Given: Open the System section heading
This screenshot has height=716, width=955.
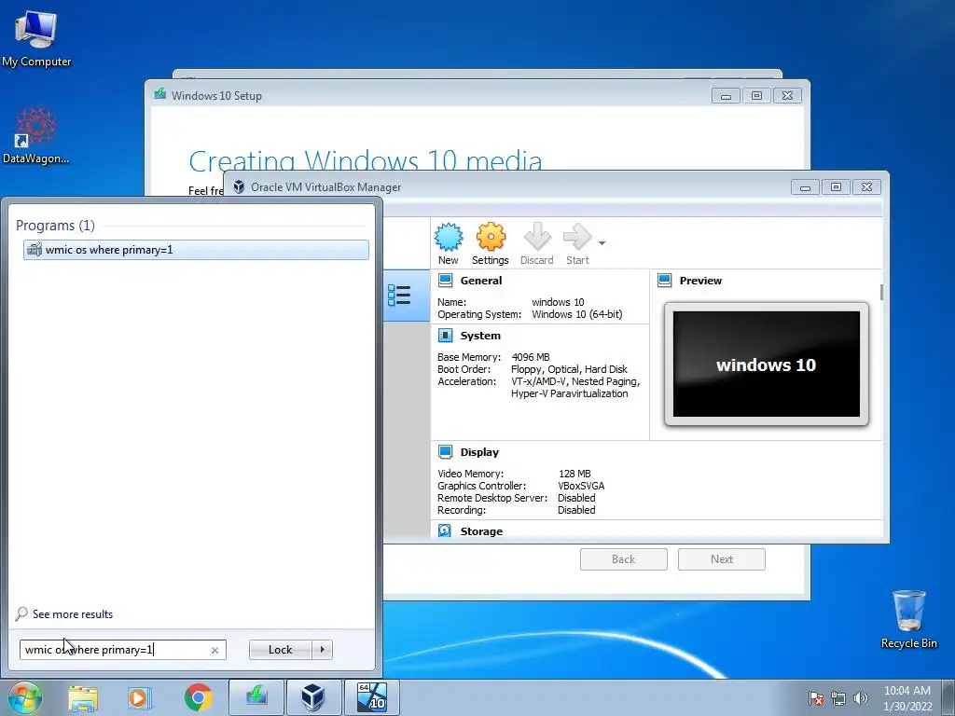Looking at the screenshot, I should [480, 336].
